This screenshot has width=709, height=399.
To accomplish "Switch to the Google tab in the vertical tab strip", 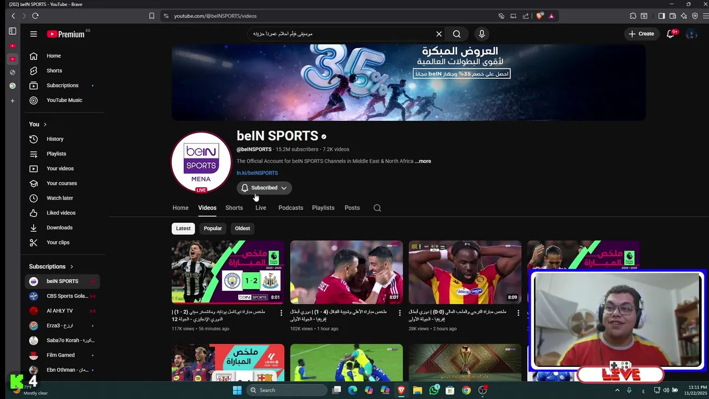I will 12,86.
